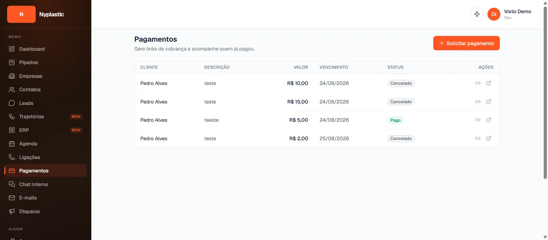Click the Chat interno messages icon
Image resolution: width=548 pixels, height=240 pixels.
[x=12, y=184]
